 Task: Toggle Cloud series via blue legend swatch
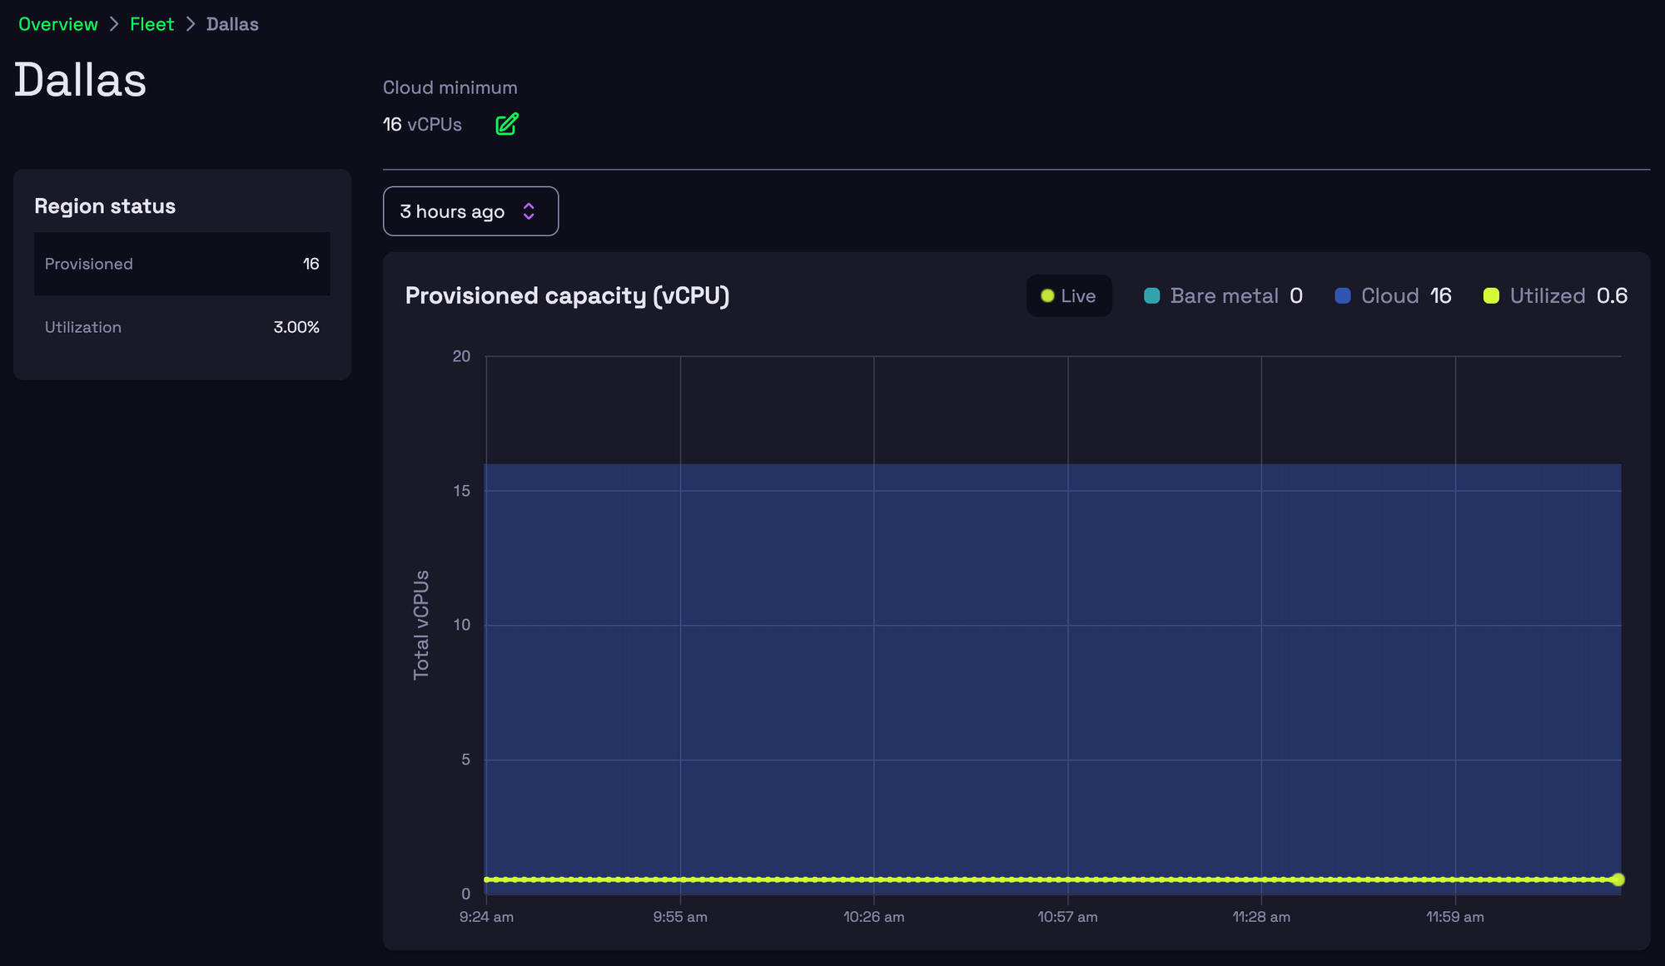click(1343, 296)
